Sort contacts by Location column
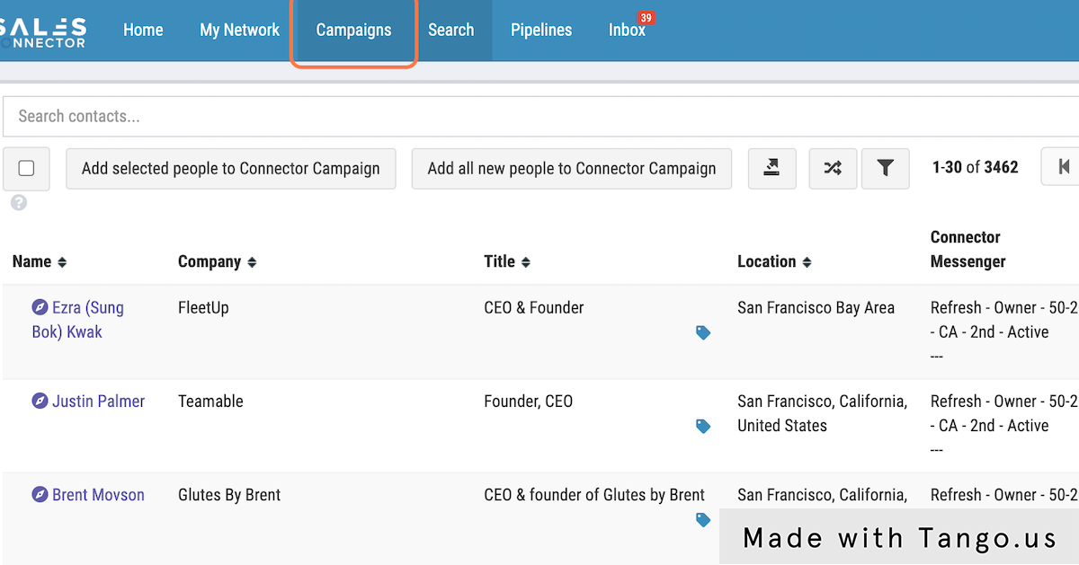1079x565 pixels. [775, 261]
